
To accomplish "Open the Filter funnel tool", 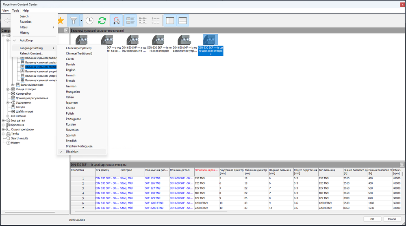I will pos(74,20).
